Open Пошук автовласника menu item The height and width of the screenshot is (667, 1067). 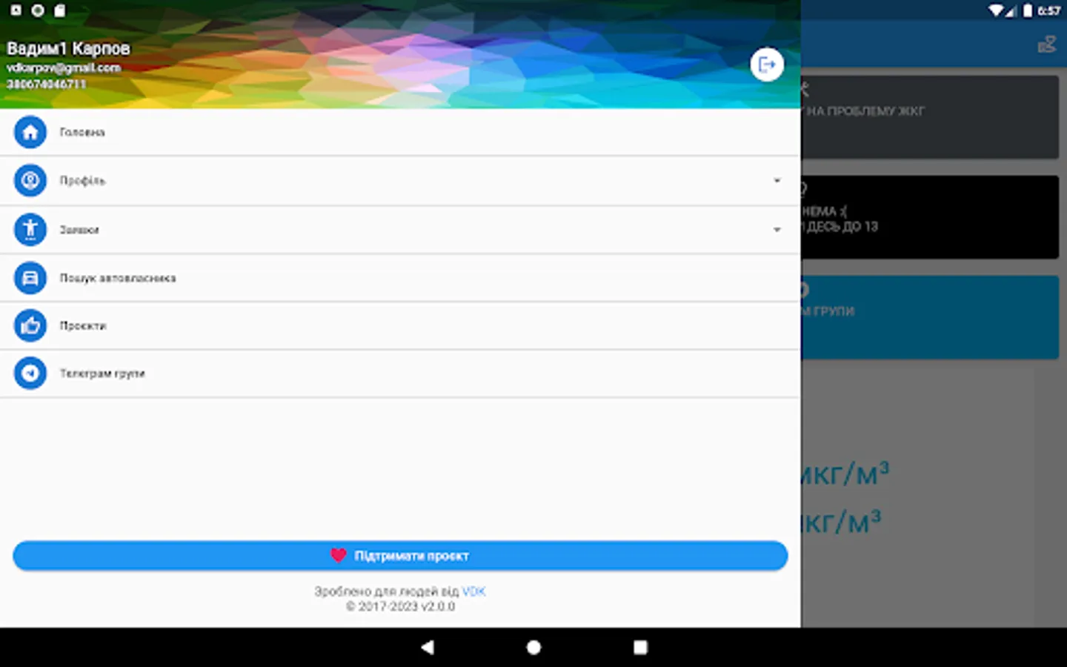pyautogui.click(x=400, y=278)
